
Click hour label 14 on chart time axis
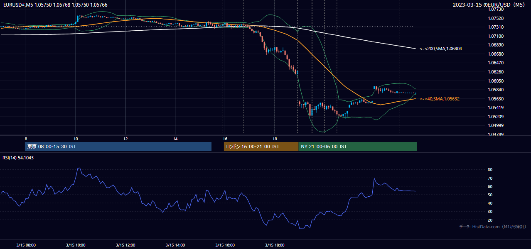click(x=175, y=139)
